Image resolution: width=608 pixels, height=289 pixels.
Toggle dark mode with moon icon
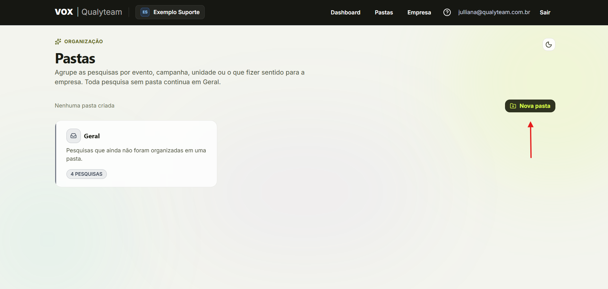549,44
